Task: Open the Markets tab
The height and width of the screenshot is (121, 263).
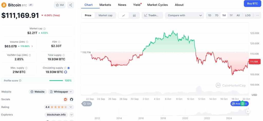Action: coord(105,5)
